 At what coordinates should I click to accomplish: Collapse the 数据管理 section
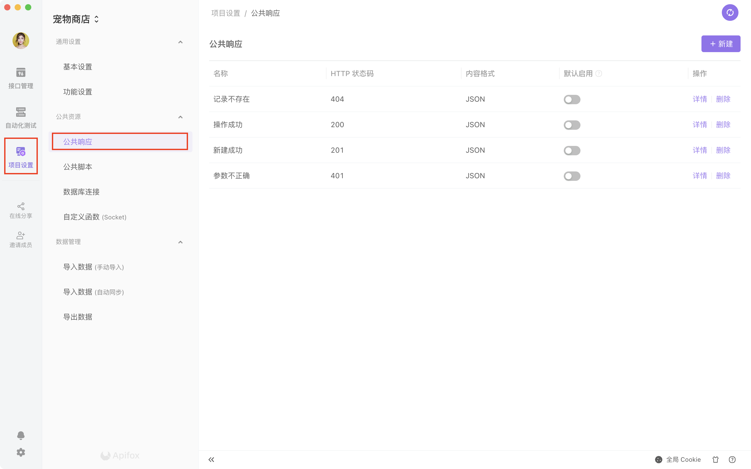pos(180,242)
